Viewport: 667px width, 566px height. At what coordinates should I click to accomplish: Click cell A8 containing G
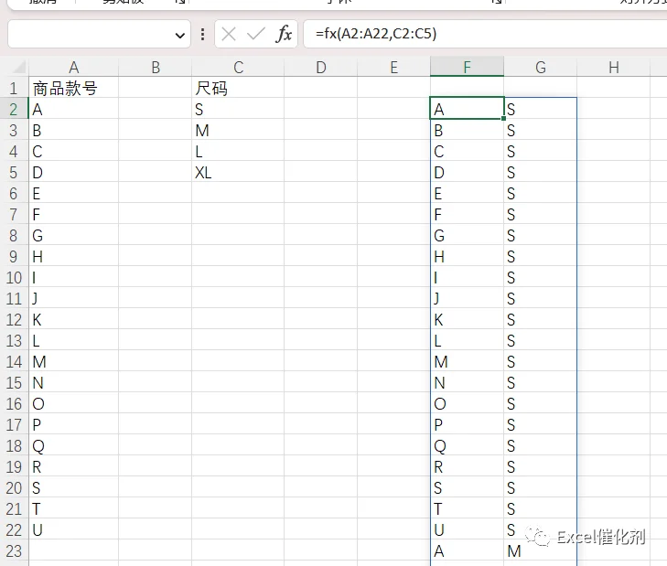pos(73,236)
